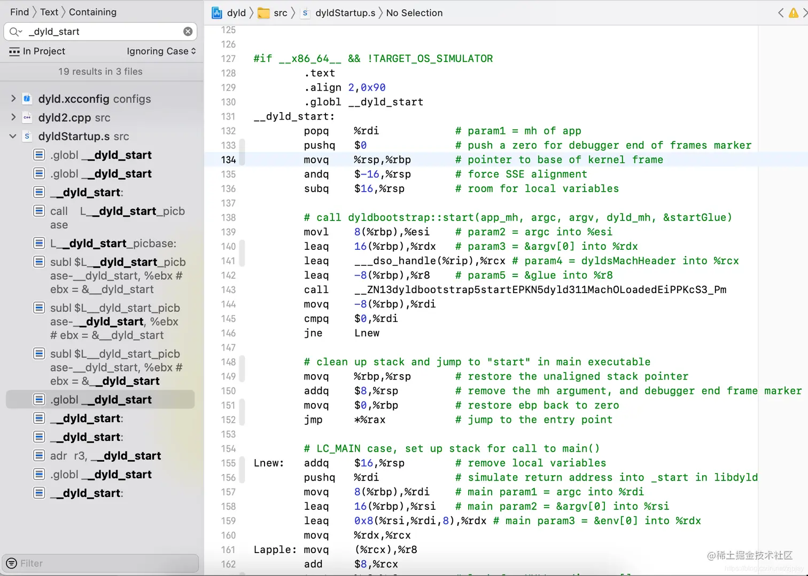Click the result icon beside adr r3, __dyld_start
808x576 pixels.
(39, 455)
